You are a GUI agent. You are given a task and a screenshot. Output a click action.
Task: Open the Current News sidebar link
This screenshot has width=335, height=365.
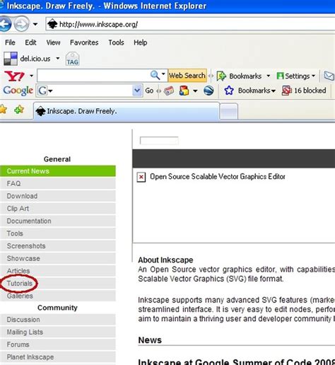pyautogui.click(x=58, y=171)
